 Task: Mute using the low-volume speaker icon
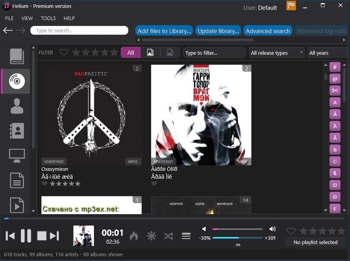[x=204, y=229]
